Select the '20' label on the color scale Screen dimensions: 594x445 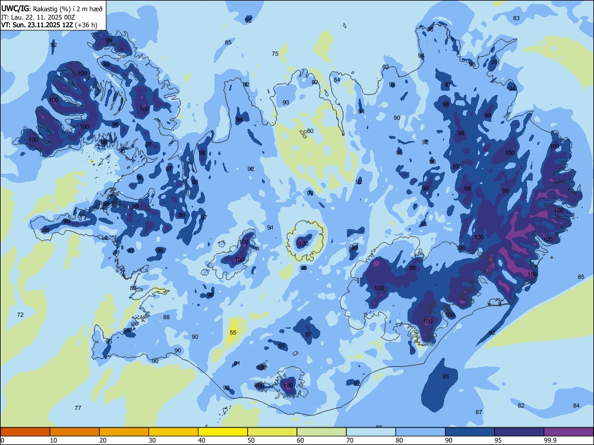coord(103,440)
